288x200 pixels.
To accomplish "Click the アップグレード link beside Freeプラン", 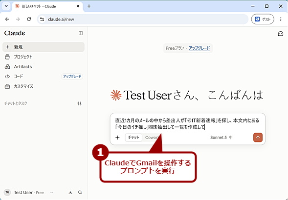I will tap(199, 48).
